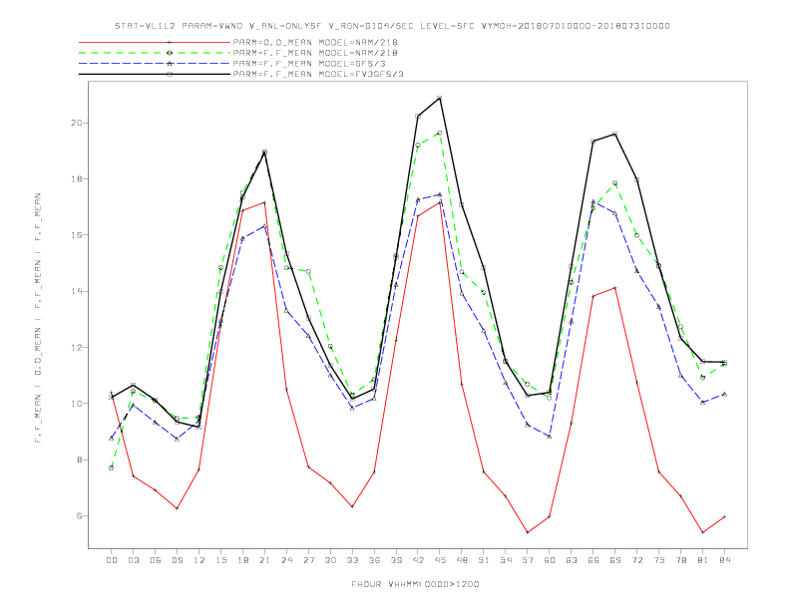Viewport: 790px width, 610px height.
Task: Click blue GFS triangle marker at hour 84
Action: 724,394
